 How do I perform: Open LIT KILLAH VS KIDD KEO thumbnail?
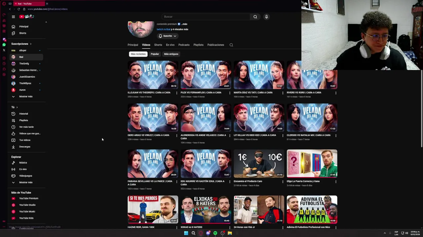[259, 118]
